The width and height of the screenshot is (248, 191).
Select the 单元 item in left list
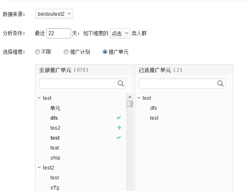coord(55,108)
